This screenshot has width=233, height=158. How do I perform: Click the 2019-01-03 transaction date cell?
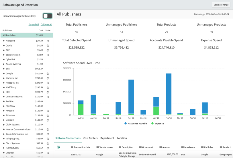76,155
